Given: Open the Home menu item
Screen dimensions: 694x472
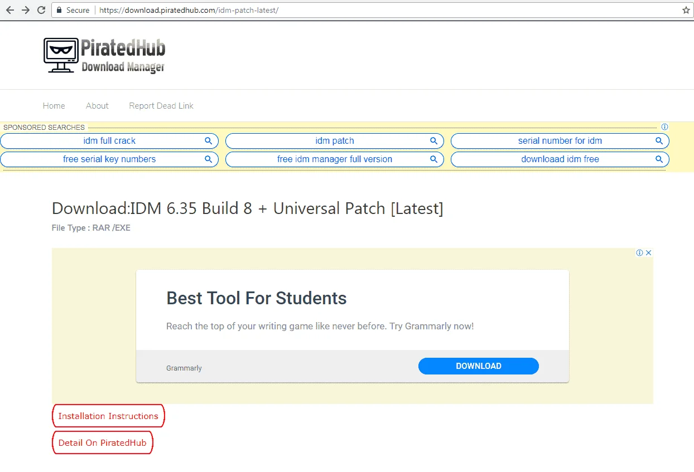Looking at the screenshot, I should 54,106.
